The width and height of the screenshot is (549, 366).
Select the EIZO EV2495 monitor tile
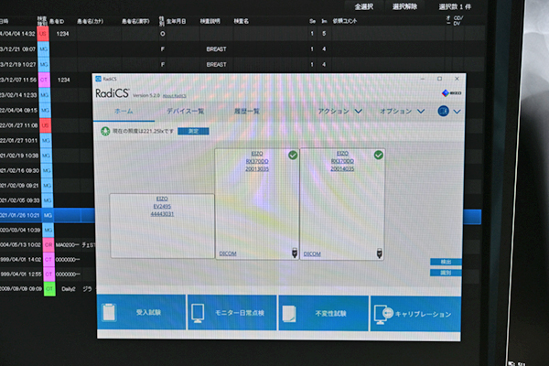pos(161,226)
